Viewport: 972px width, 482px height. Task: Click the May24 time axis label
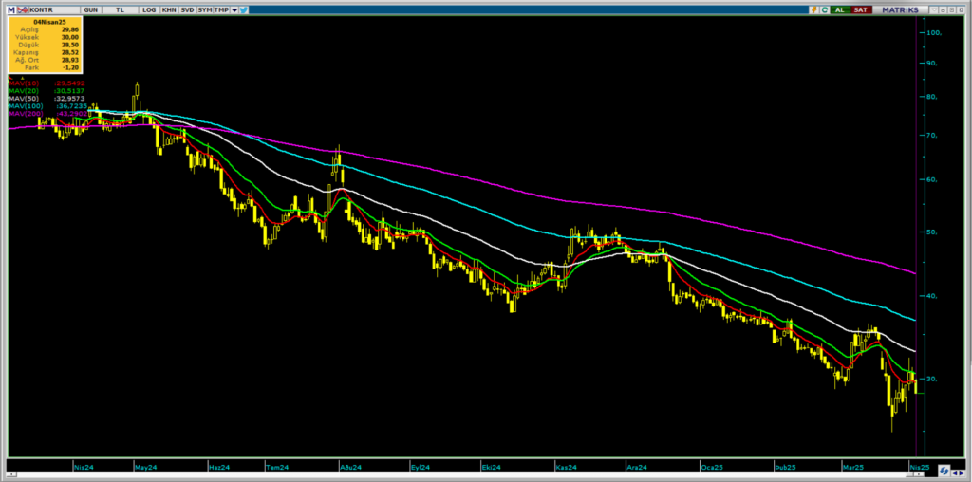[143, 467]
